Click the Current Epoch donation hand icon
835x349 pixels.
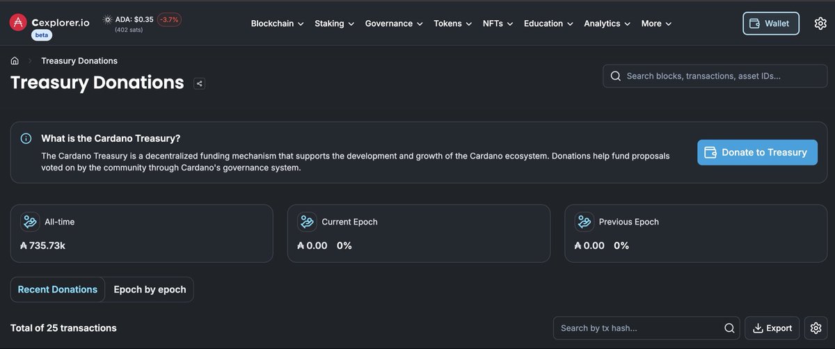pyautogui.click(x=307, y=222)
